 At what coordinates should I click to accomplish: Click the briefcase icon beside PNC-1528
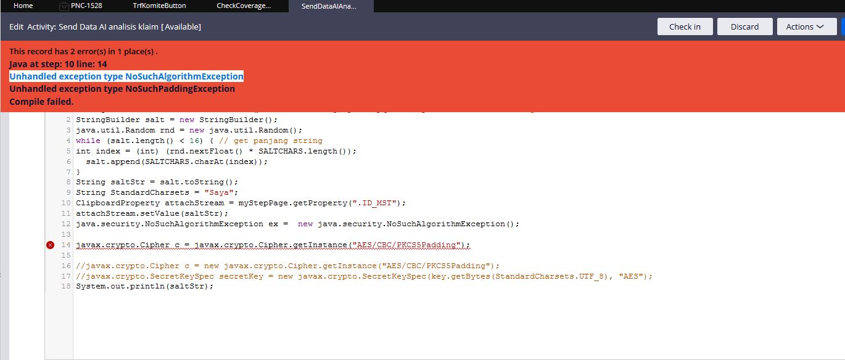(62, 6)
